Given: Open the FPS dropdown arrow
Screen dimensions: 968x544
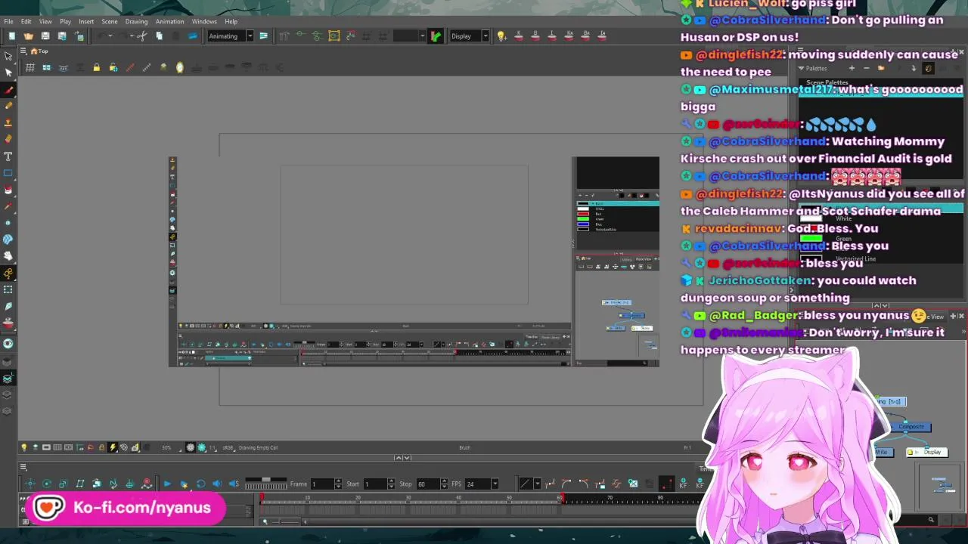Looking at the screenshot, I should (x=495, y=484).
